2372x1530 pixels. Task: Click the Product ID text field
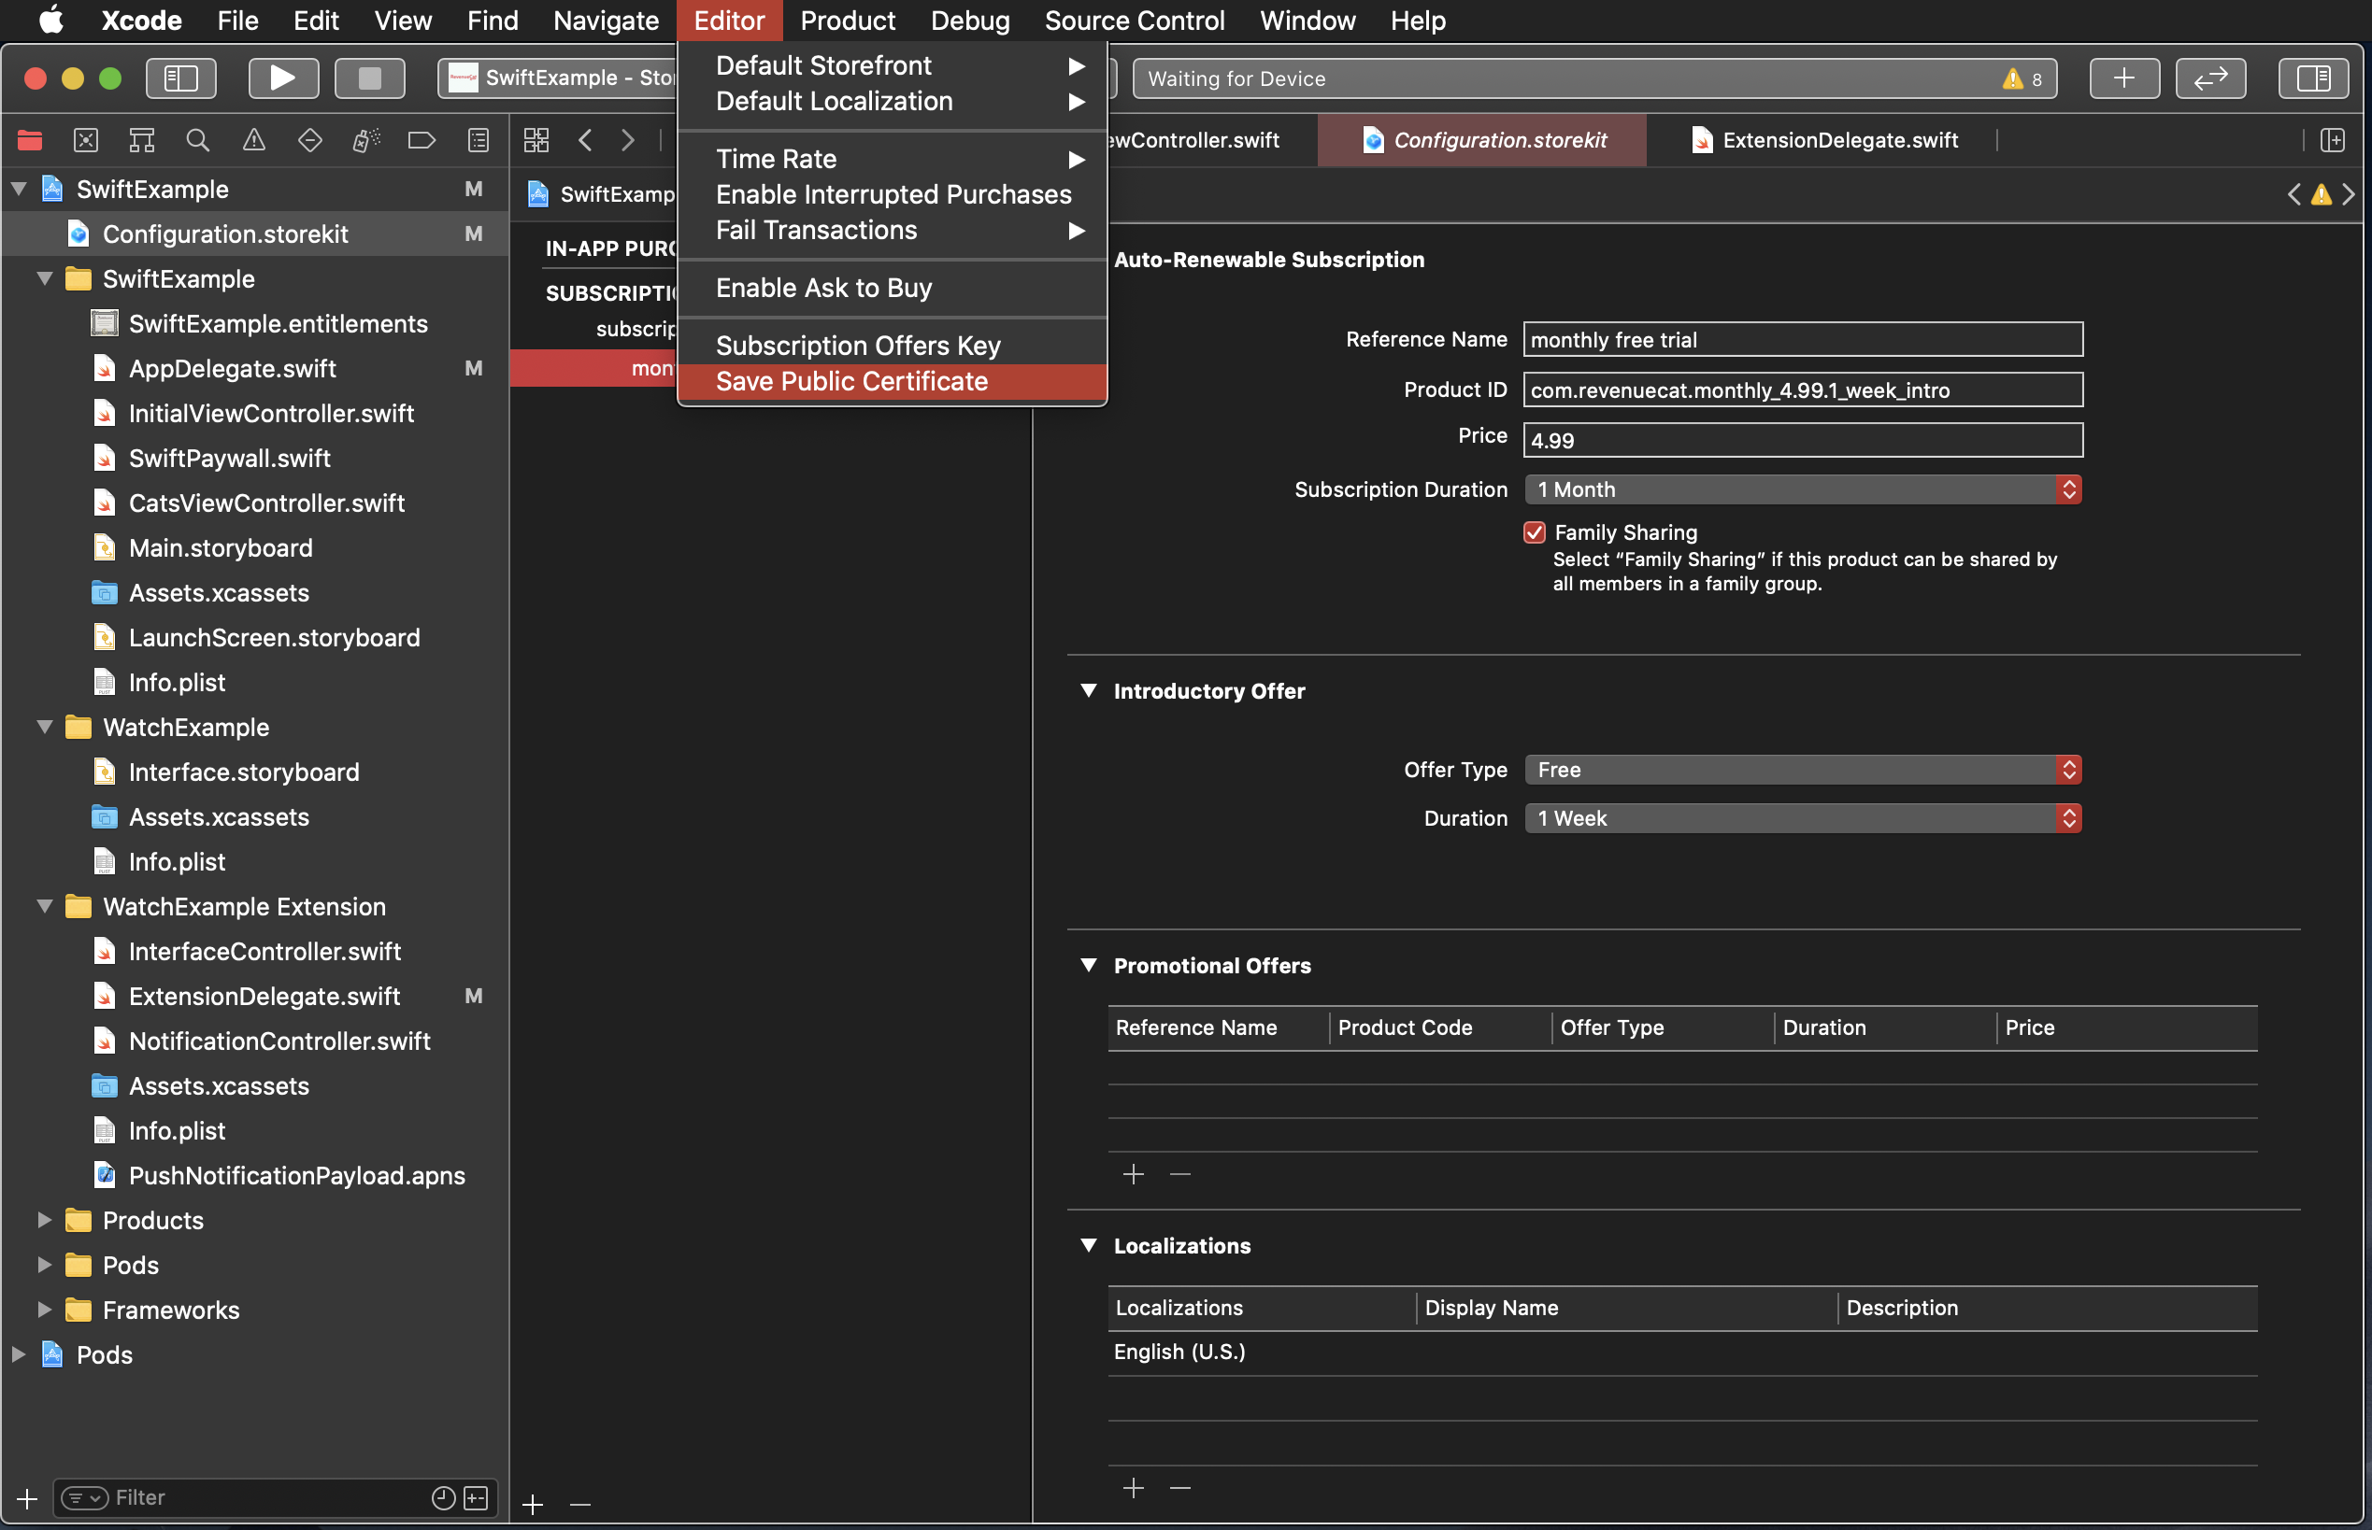click(1801, 390)
